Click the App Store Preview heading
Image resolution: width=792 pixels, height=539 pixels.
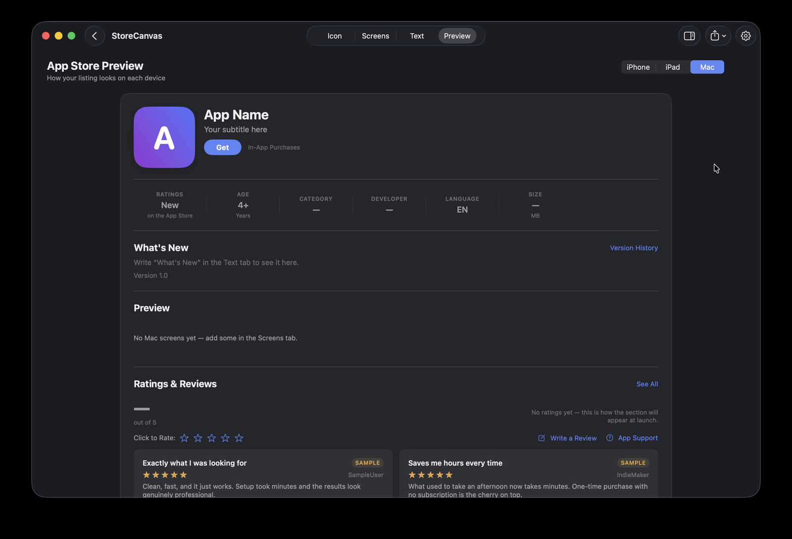tap(95, 66)
